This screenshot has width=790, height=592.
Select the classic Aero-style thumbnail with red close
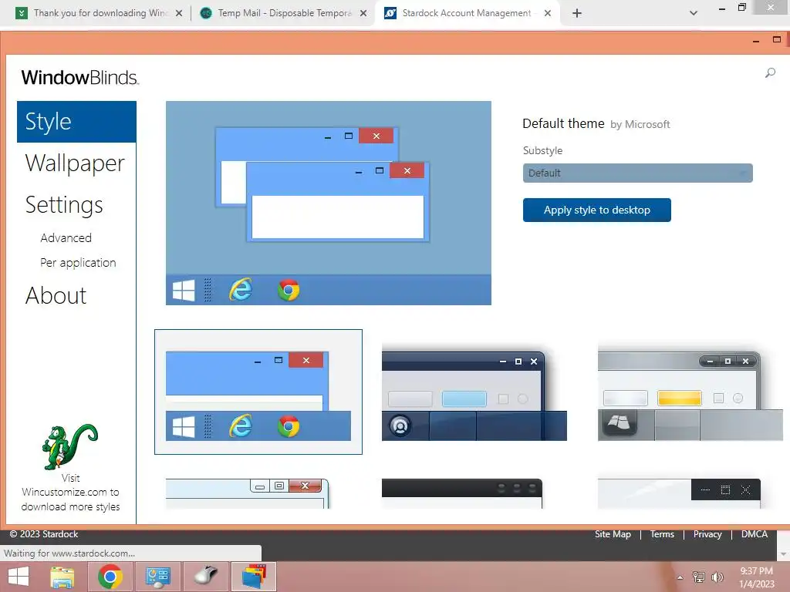[x=248, y=493]
